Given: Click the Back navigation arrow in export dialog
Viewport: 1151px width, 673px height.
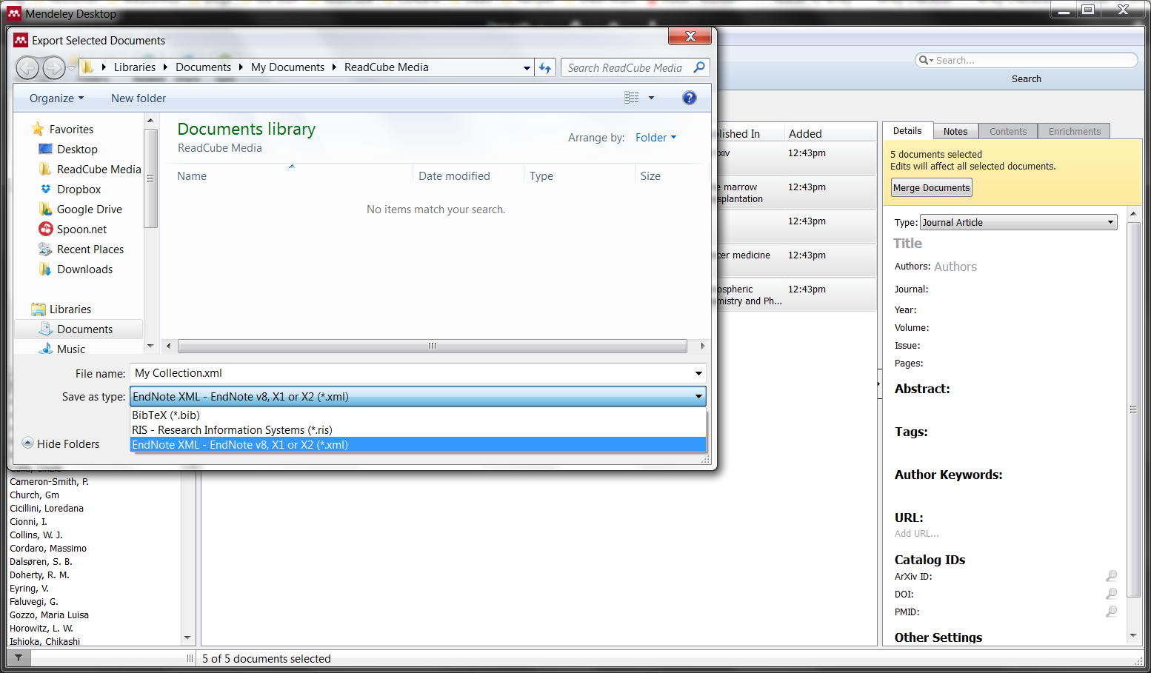Looking at the screenshot, I should coord(27,68).
